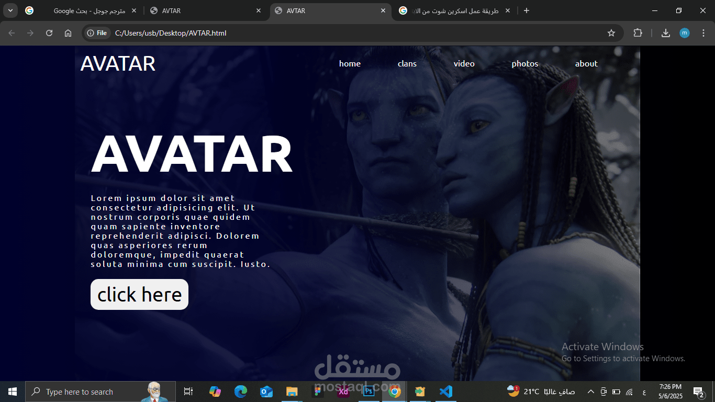Reload the AVTAR page
Image resolution: width=715 pixels, height=402 pixels.
tap(49, 33)
